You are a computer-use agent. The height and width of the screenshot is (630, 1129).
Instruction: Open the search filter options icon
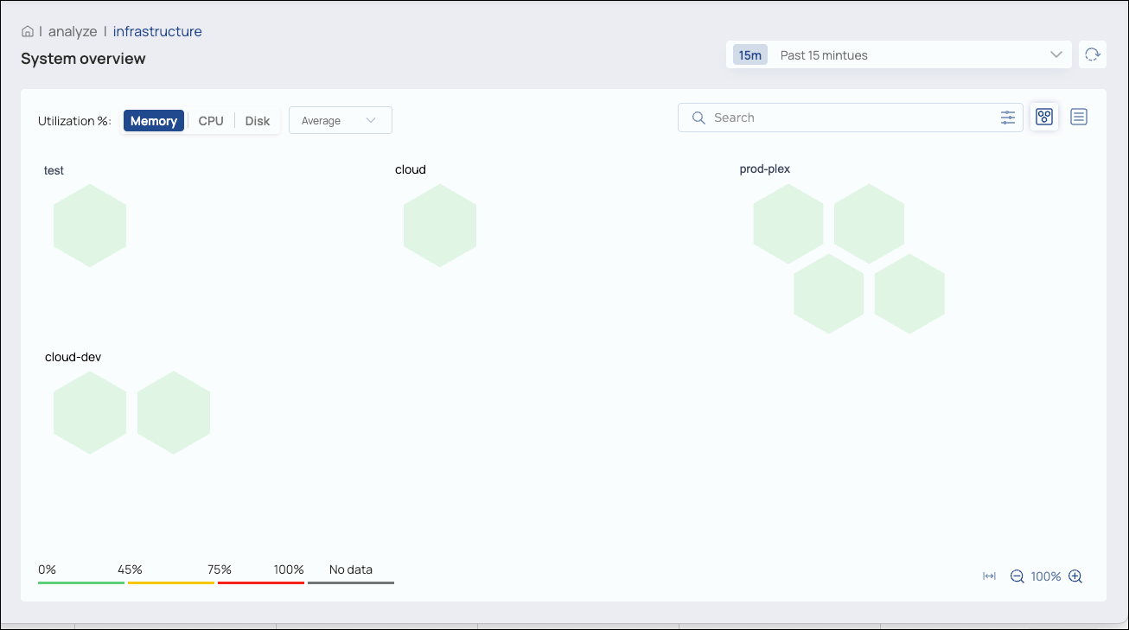coord(1008,118)
